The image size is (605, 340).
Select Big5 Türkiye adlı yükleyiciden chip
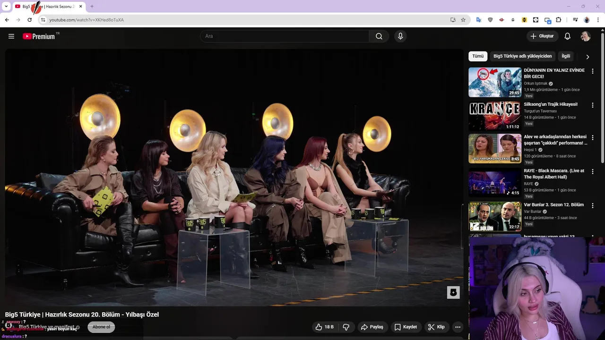522,56
